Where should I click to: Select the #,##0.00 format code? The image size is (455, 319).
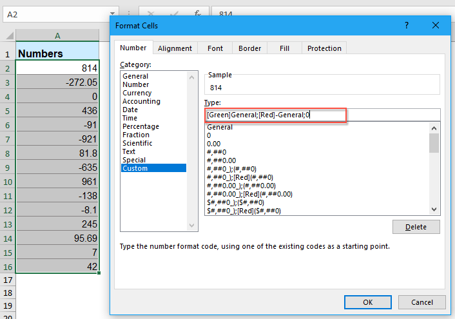pyautogui.click(x=222, y=160)
